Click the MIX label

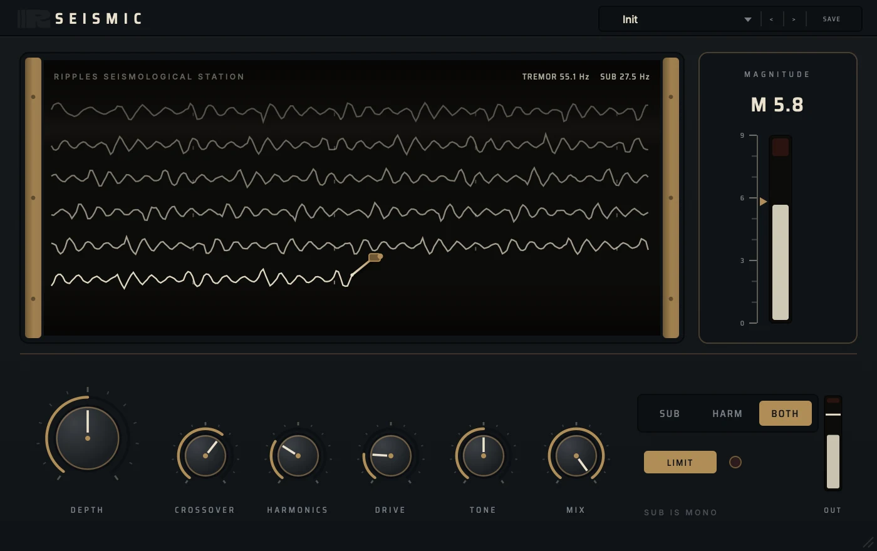tap(576, 510)
